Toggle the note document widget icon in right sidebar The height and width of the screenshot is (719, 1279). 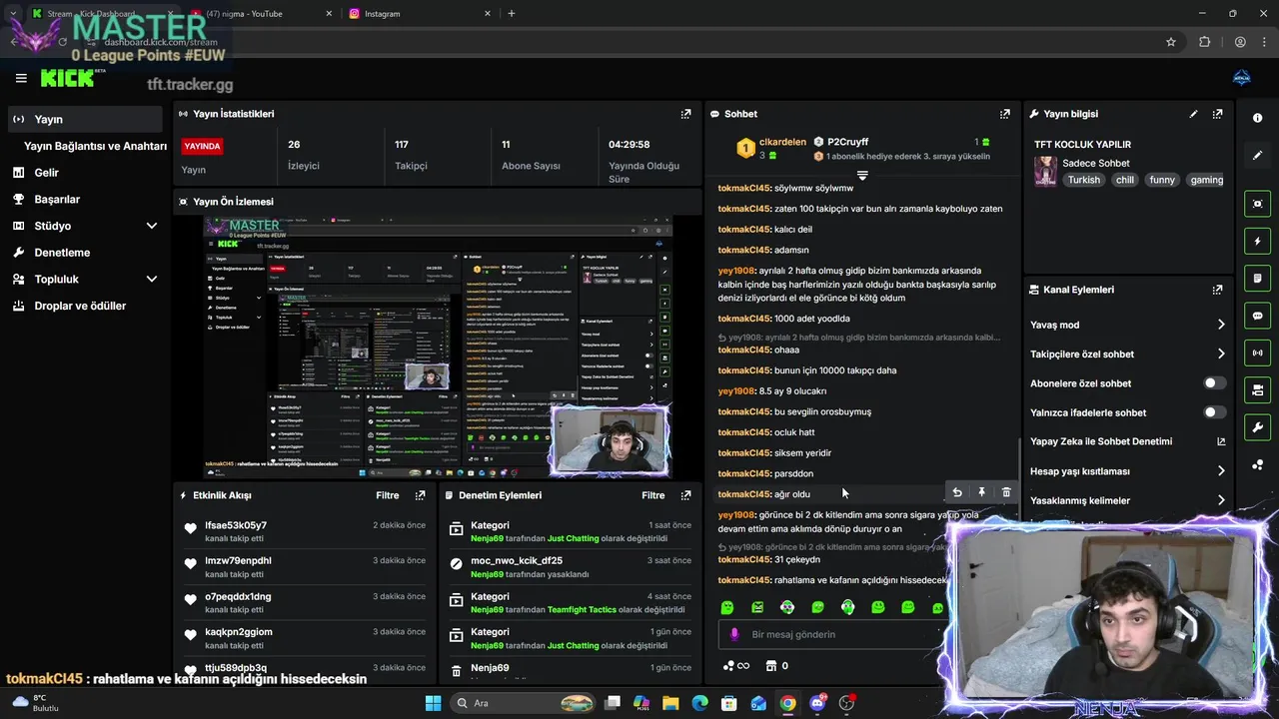pos(1257,278)
